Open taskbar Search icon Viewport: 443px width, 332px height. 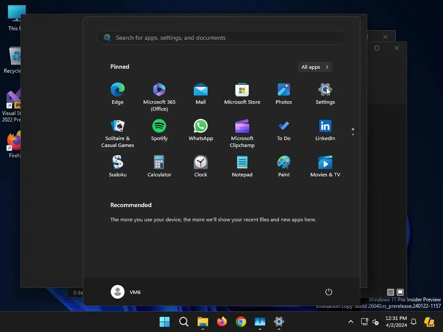183,322
